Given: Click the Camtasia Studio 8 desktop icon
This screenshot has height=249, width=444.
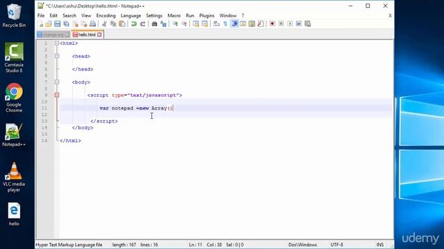Looking at the screenshot, I should [x=14, y=58].
